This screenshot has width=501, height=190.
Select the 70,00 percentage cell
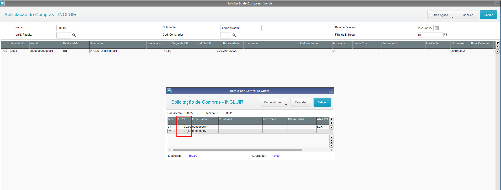click(x=184, y=131)
